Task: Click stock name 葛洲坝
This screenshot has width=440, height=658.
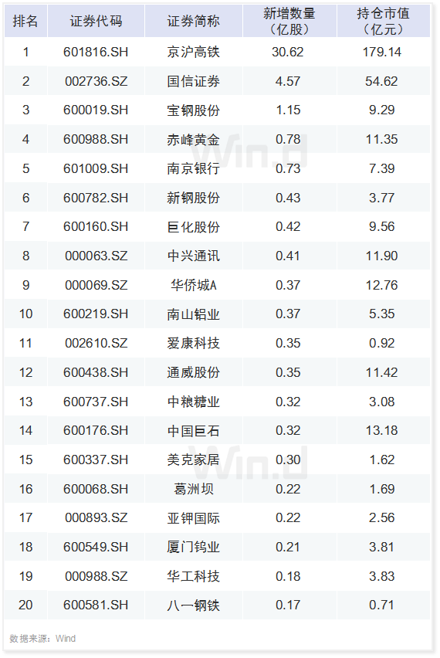Action: [193, 490]
